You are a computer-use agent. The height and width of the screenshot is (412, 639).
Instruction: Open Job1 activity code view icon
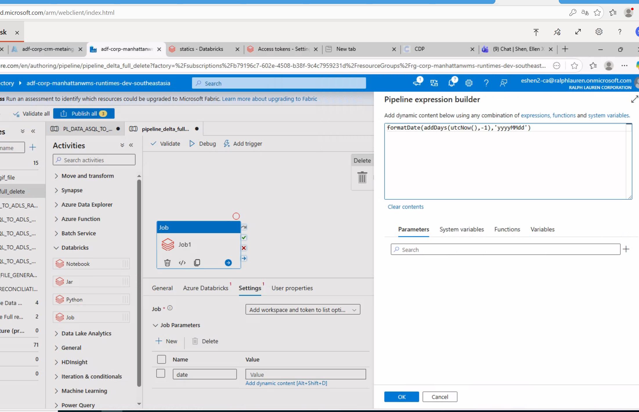(x=182, y=263)
